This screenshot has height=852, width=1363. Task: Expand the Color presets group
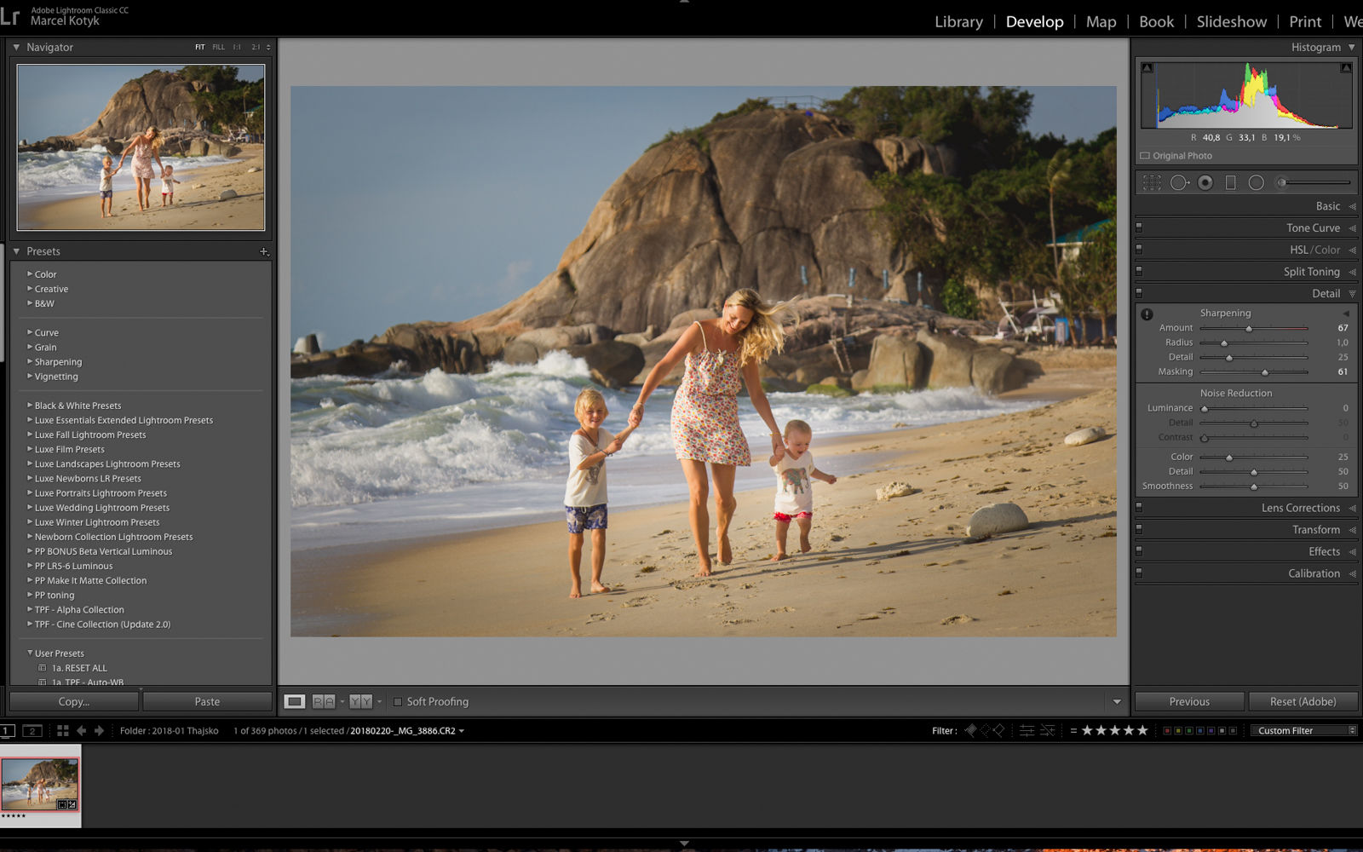pos(30,274)
